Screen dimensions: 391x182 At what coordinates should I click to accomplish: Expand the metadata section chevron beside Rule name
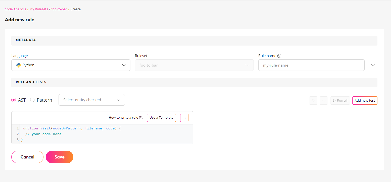click(373, 65)
